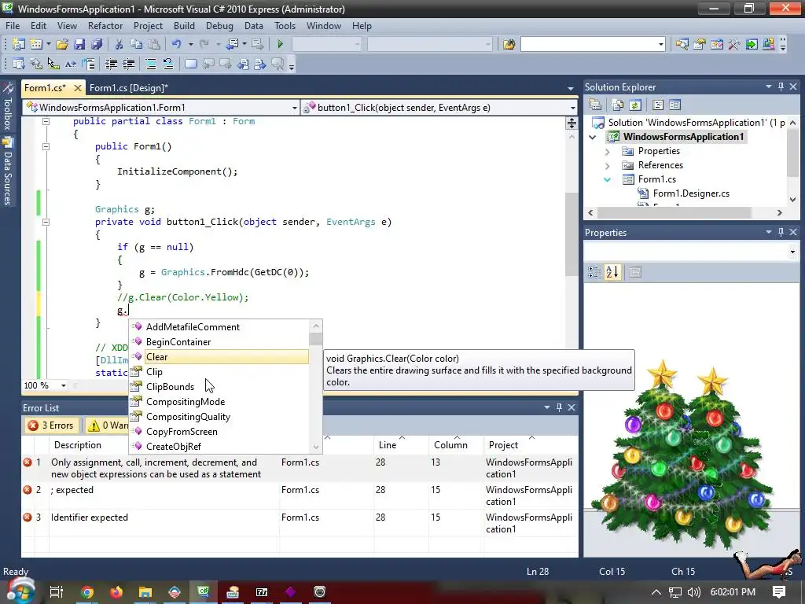Click the Increase line indent icon

pos(128,64)
